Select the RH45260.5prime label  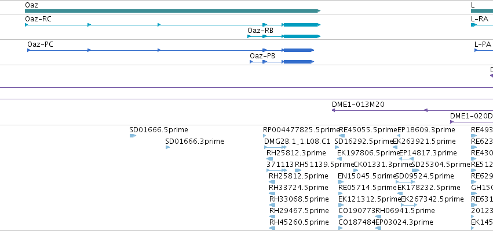click(x=299, y=222)
